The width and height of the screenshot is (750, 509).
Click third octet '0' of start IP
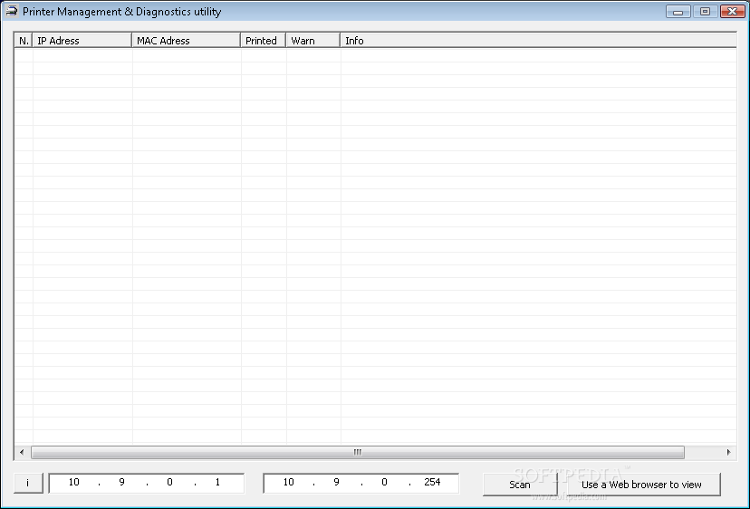[x=169, y=482]
